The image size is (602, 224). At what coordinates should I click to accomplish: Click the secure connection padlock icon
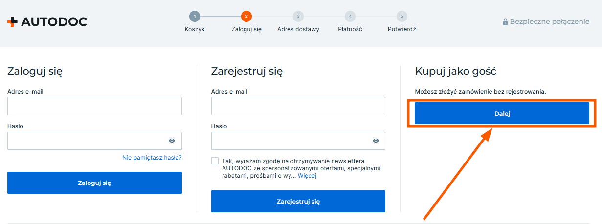point(505,22)
